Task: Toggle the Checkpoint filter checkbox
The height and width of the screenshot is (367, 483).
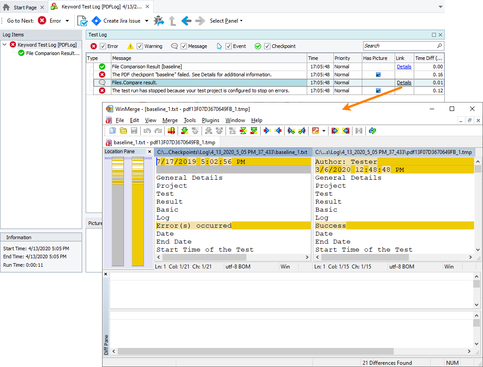Action: click(267, 46)
